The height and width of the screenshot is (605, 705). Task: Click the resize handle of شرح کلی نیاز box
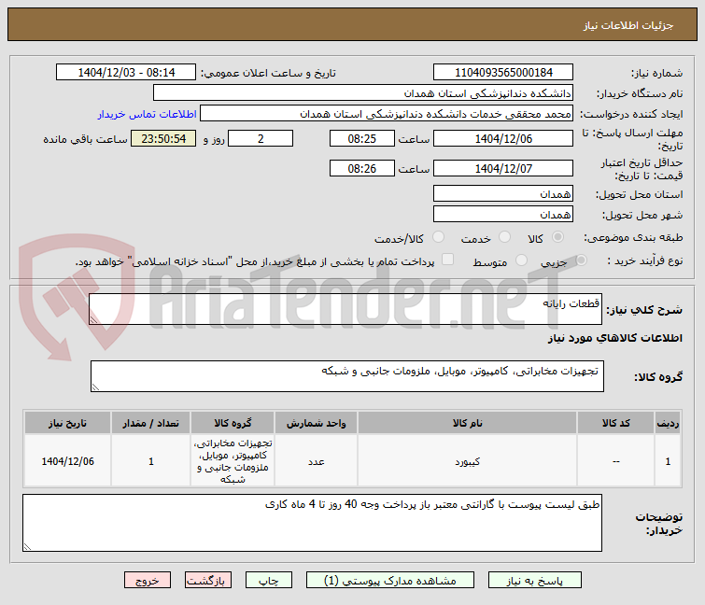tap(94, 319)
